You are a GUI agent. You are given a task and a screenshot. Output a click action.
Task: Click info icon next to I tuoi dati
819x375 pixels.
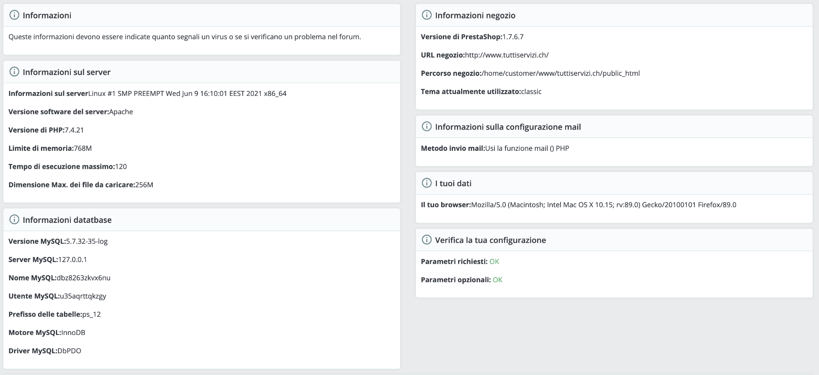pyautogui.click(x=427, y=183)
